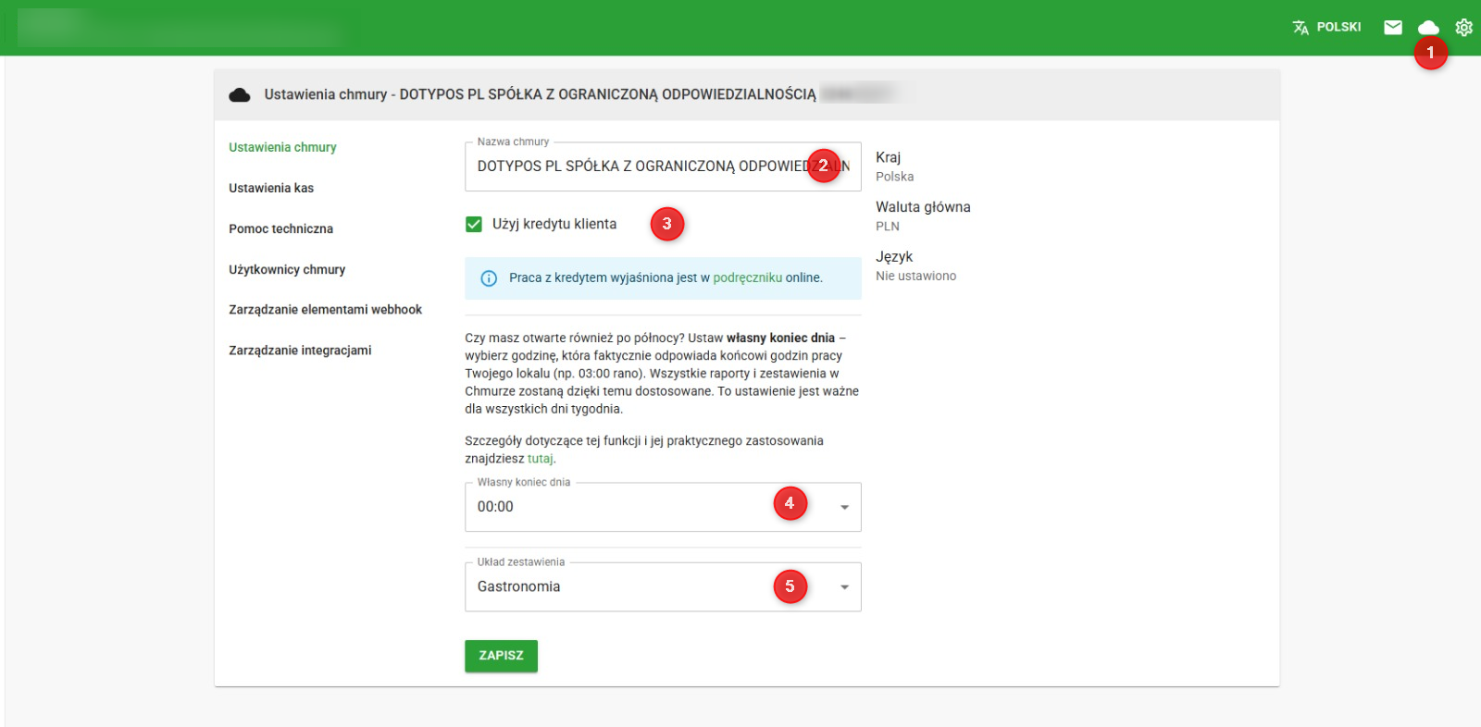The height and width of the screenshot is (727, 1481).
Task: Click into the Nazwa chmury text field
Action: click(639, 166)
